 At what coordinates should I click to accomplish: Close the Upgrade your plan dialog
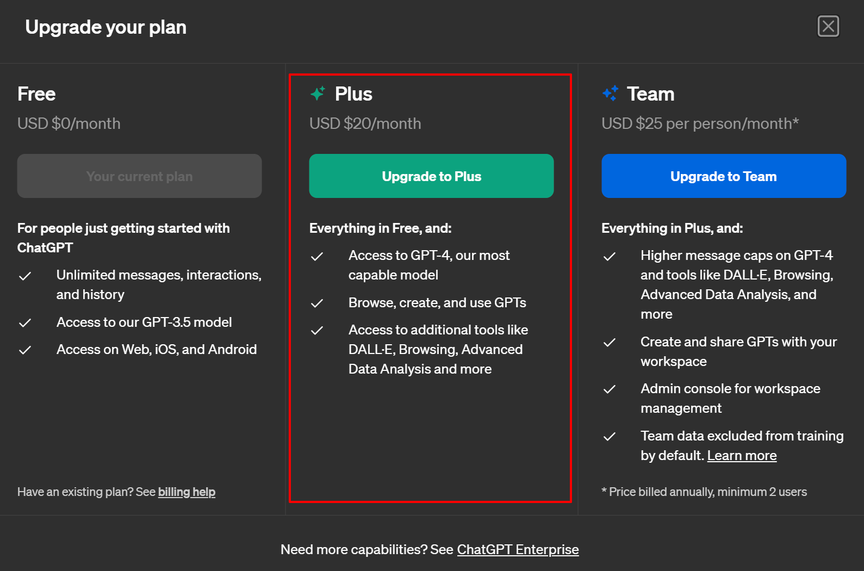click(828, 26)
